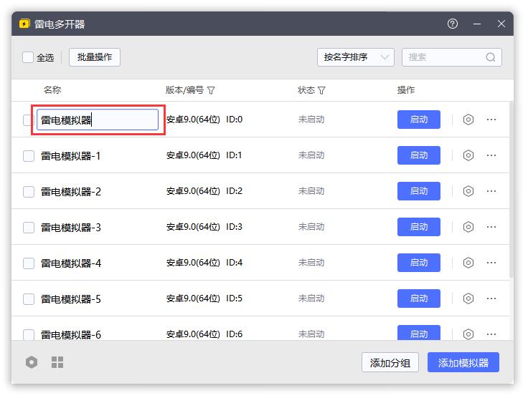
Task: Start 雷电模拟器-5 with 启动
Action: [x=418, y=298]
